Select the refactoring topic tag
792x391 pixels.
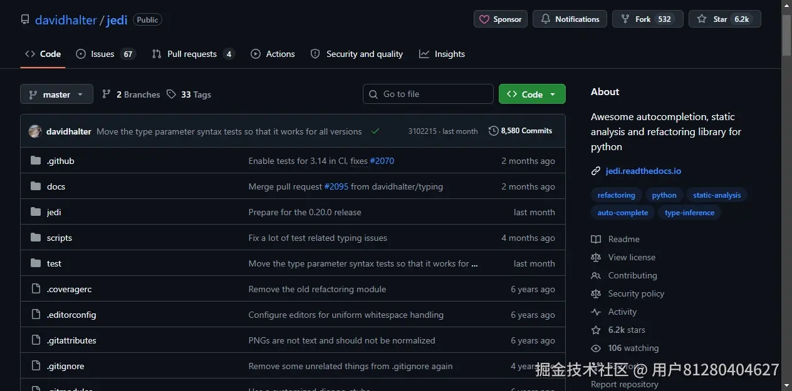point(616,195)
